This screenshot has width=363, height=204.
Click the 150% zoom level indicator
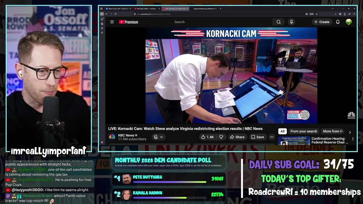(311, 14)
